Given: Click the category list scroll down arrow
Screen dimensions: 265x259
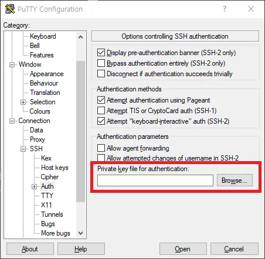Looking at the screenshot, I should point(80,233).
